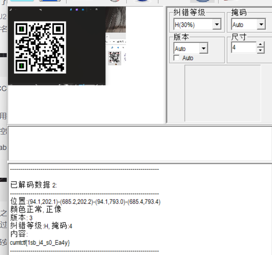Enable the Auto checkbox under 版本

click(176, 58)
